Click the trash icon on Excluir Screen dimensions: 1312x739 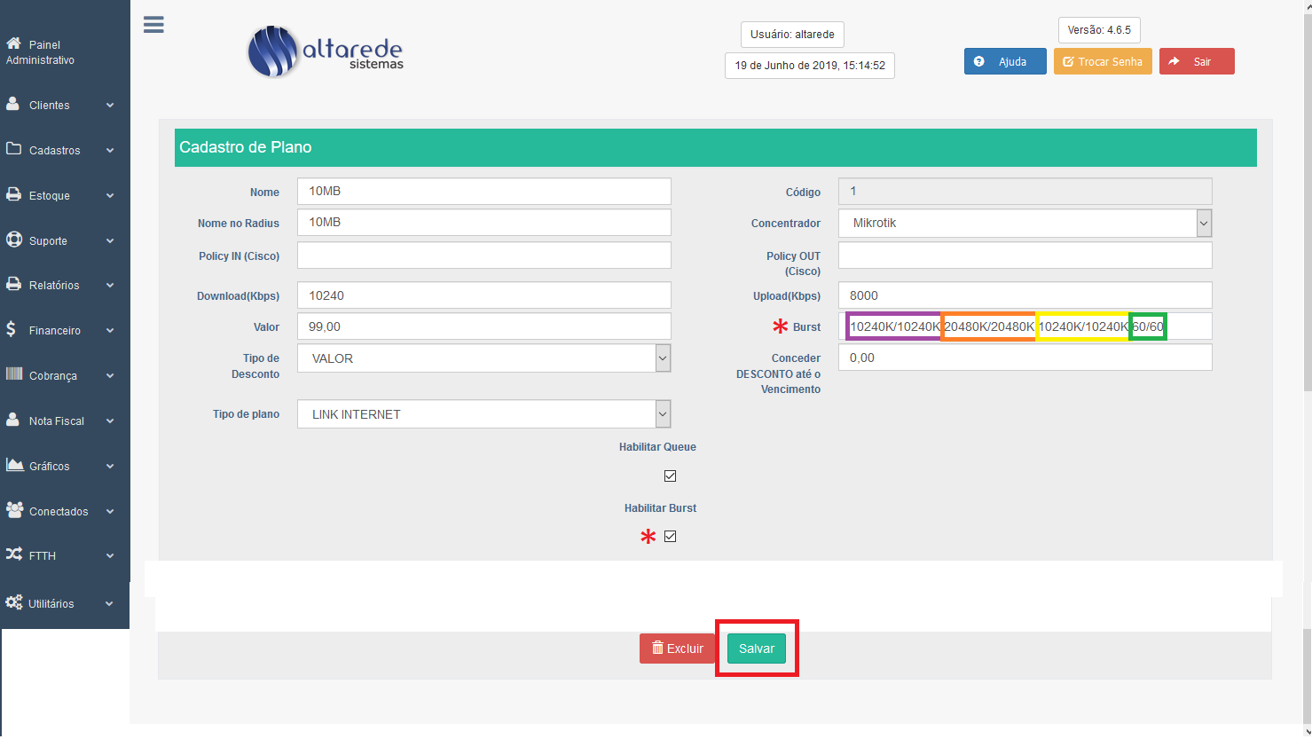coord(657,648)
